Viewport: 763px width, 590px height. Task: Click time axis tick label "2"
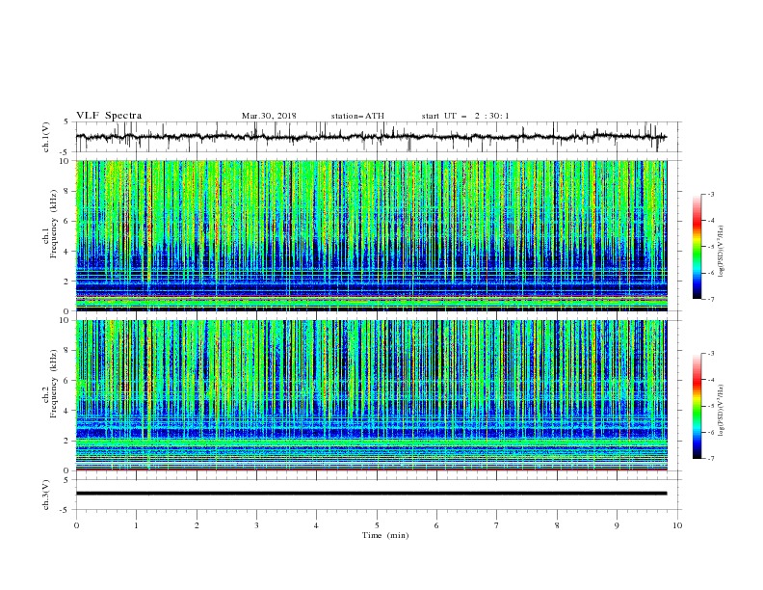[x=197, y=525]
